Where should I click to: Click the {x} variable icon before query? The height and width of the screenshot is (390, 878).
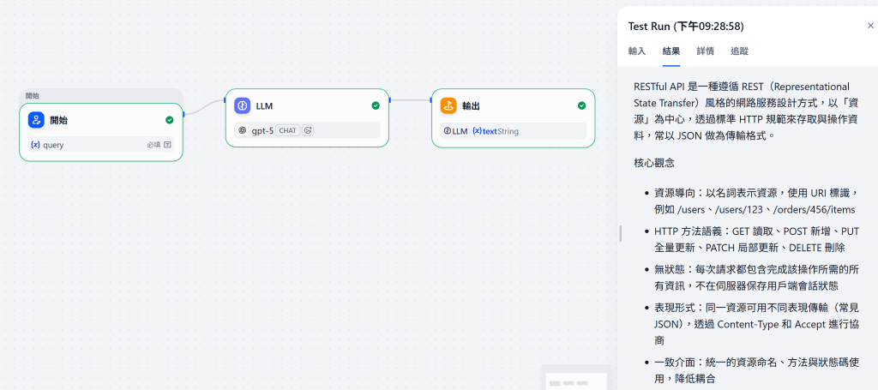tap(35, 145)
